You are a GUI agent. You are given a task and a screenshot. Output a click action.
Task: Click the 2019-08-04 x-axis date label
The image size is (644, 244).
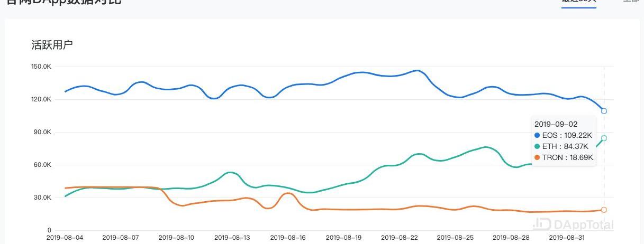[x=65, y=238]
